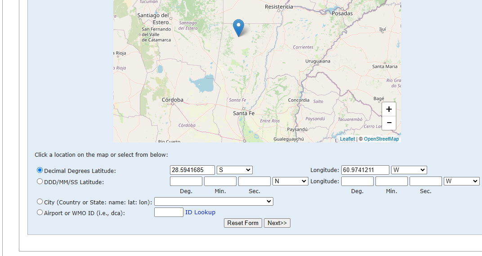The width and height of the screenshot is (482, 256).
Task: Open the DDD/MM/SS longitude W hemisphere dropdown
Action: click(461, 181)
